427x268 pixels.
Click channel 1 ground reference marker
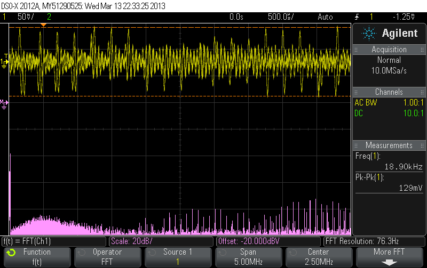click(4, 62)
